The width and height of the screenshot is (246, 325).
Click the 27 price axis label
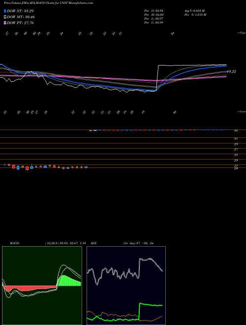(x=236, y=149)
